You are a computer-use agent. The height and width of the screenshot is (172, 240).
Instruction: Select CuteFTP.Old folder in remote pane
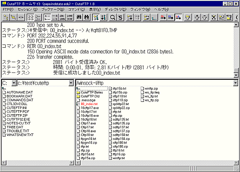click(88, 96)
